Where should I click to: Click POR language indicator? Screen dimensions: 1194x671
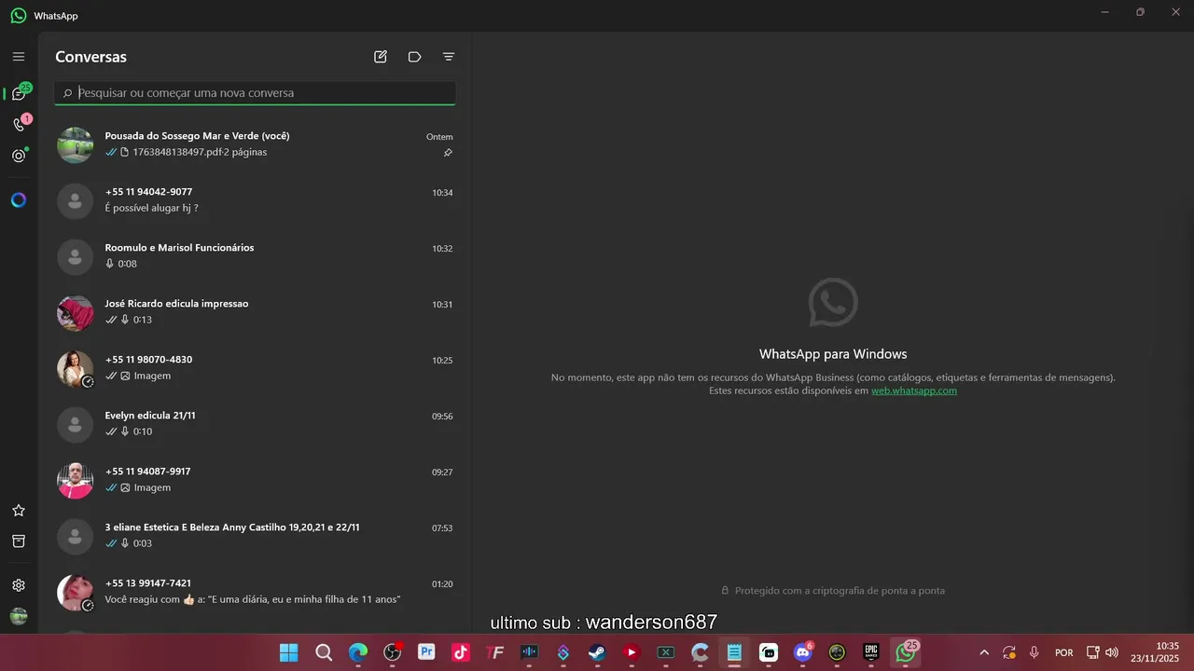click(1063, 652)
